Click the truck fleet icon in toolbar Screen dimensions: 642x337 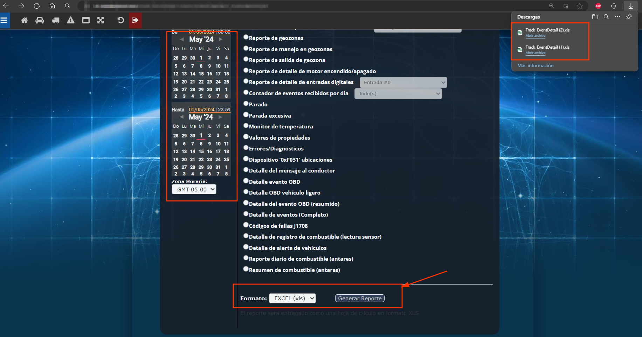tap(55, 20)
